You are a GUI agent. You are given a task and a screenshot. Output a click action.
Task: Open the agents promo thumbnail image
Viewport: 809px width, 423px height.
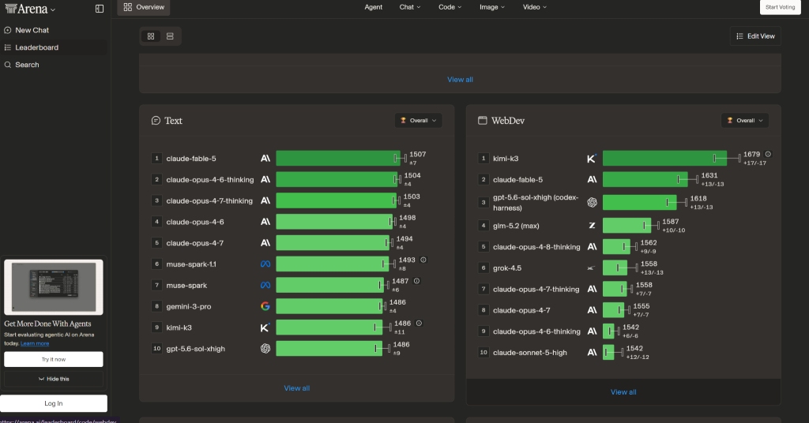click(x=54, y=287)
